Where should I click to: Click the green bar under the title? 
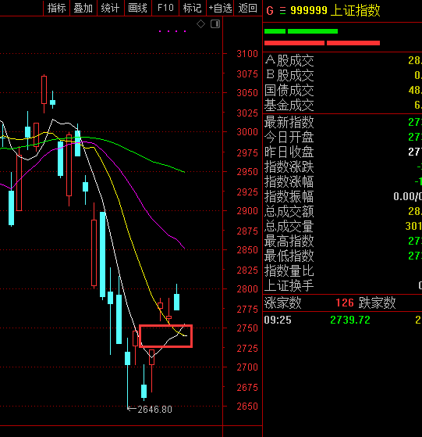(x=301, y=31)
